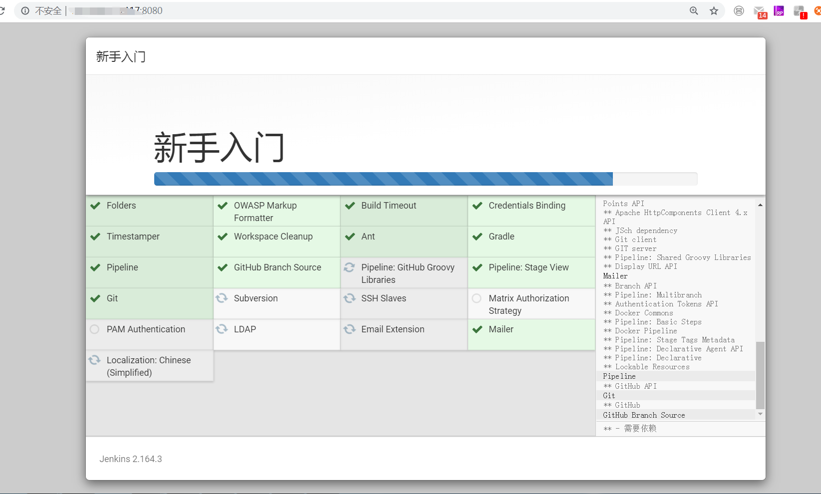The width and height of the screenshot is (821, 494).
Task: Toggle the checkmark next to Mailer plugin
Action: (477, 329)
